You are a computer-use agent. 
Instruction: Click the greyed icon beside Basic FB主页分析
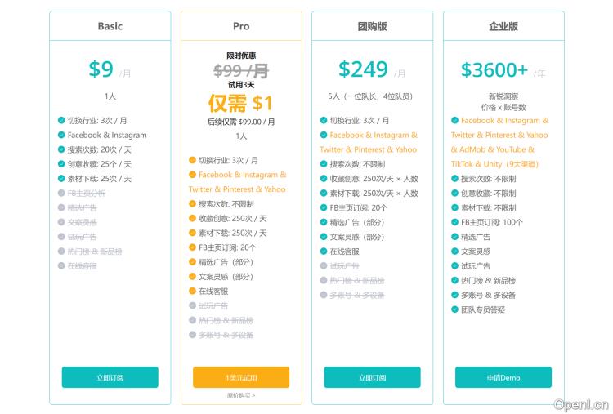pos(61,194)
